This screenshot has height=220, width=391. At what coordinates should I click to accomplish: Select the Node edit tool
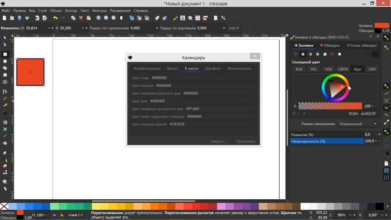(5, 45)
